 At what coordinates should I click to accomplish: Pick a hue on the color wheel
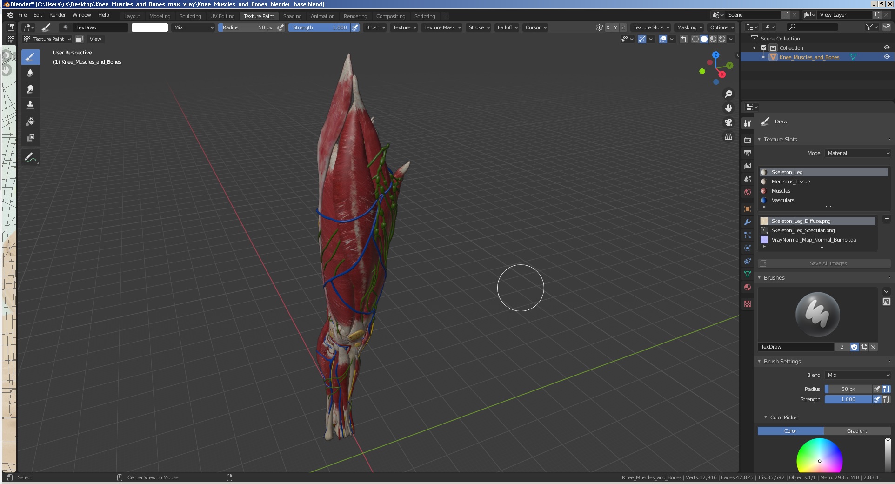[x=820, y=456]
